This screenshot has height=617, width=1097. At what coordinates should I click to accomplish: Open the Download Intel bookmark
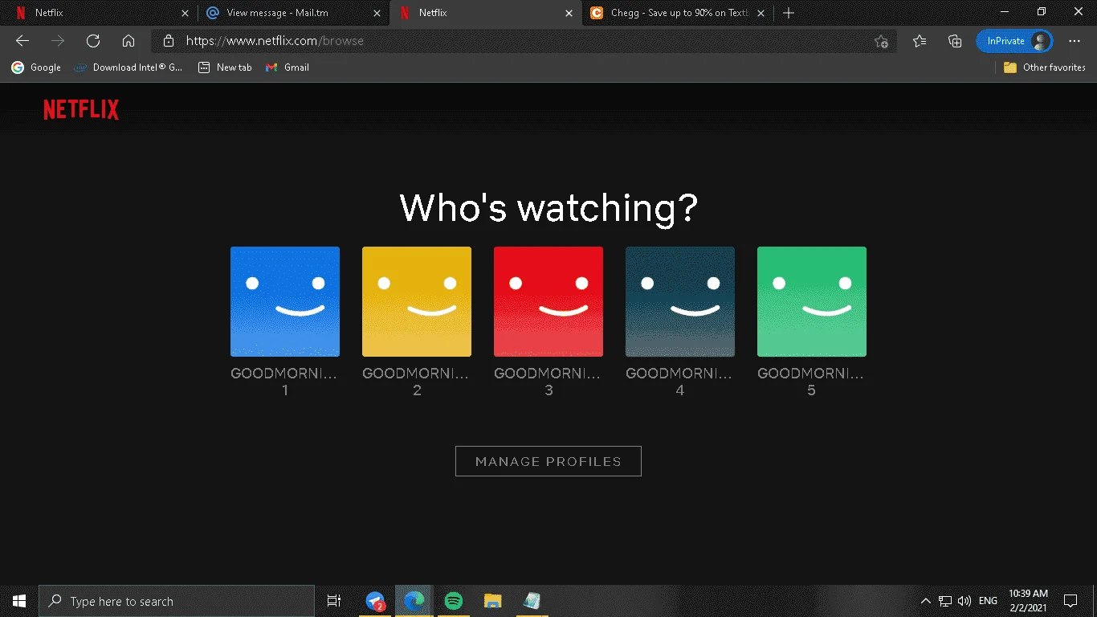click(128, 67)
